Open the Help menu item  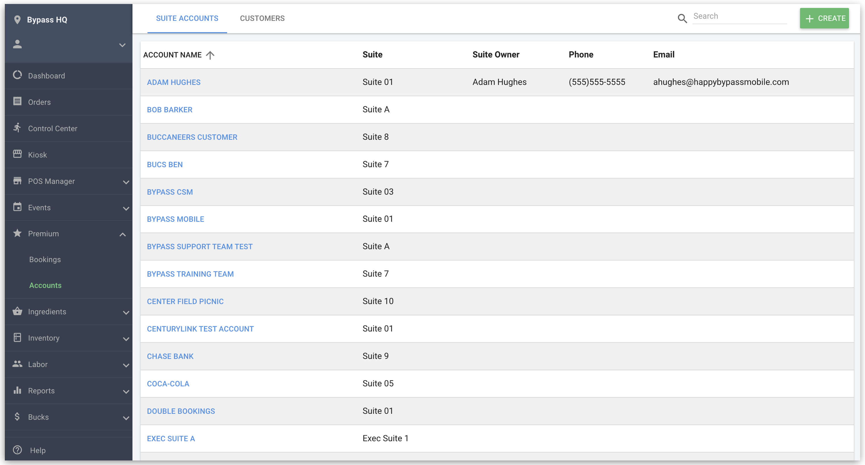click(68, 450)
